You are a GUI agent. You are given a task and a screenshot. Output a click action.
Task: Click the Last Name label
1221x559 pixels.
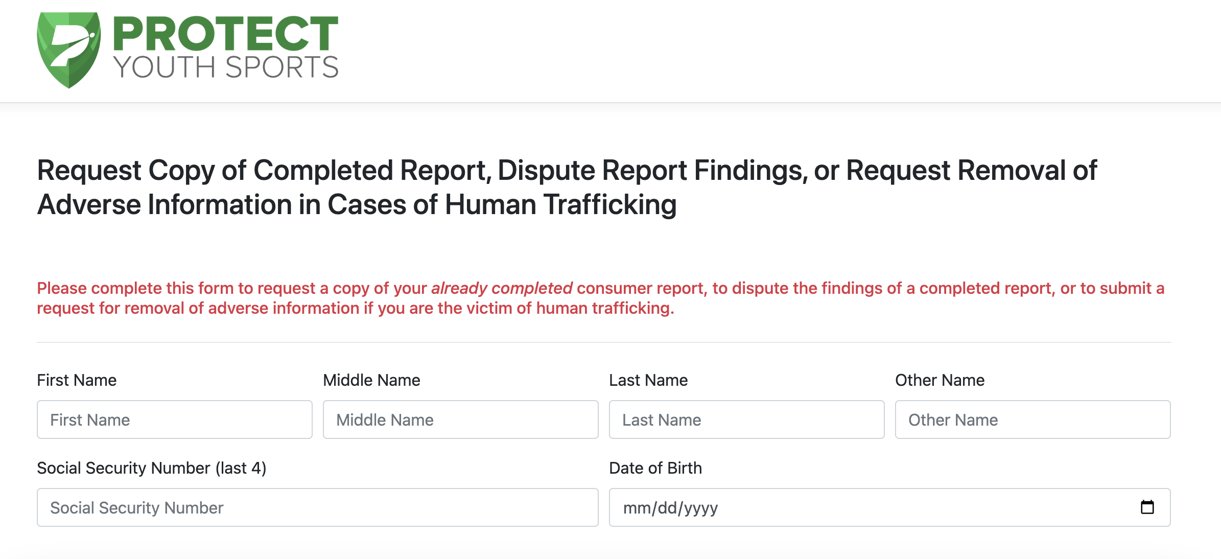[648, 380]
